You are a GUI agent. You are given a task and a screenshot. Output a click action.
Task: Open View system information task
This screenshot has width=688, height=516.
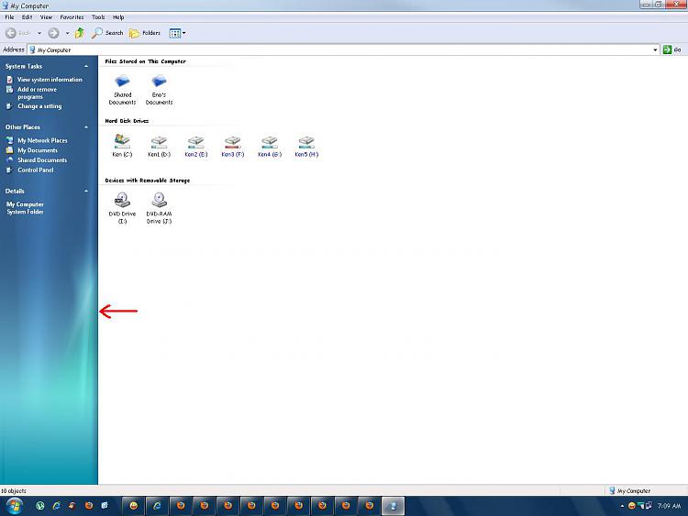click(x=50, y=80)
